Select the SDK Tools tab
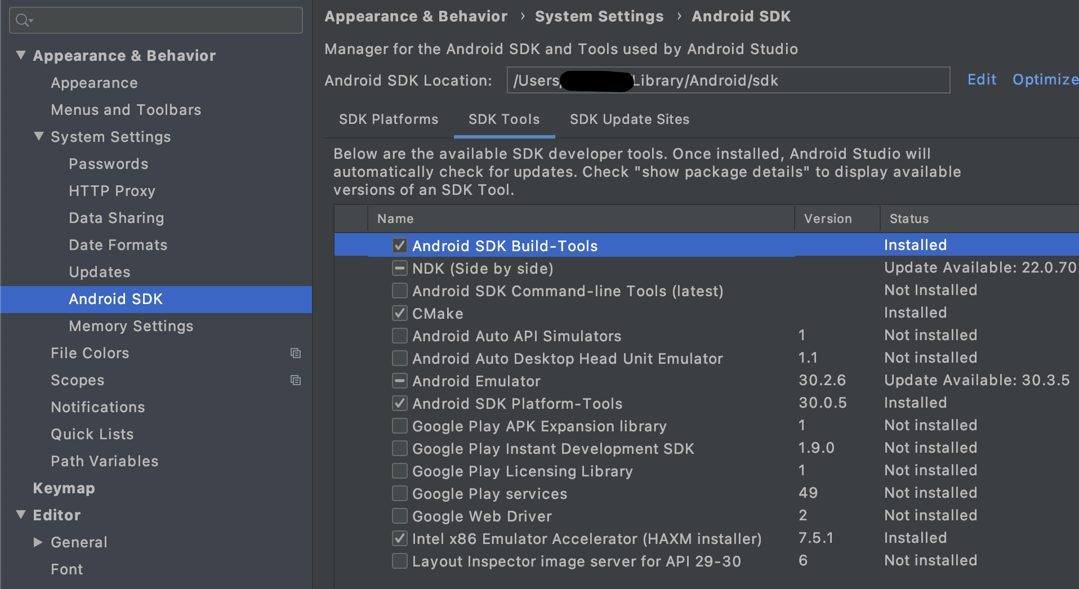 pyautogui.click(x=504, y=119)
